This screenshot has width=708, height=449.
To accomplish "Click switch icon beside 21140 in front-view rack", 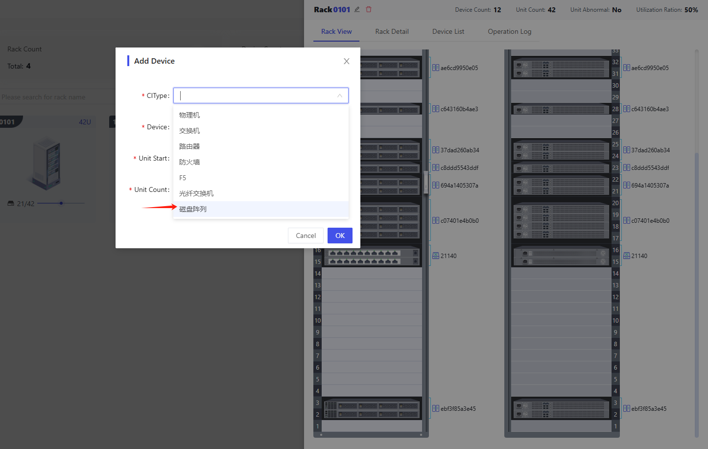I will pyautogui.click(x=436, y=256).
